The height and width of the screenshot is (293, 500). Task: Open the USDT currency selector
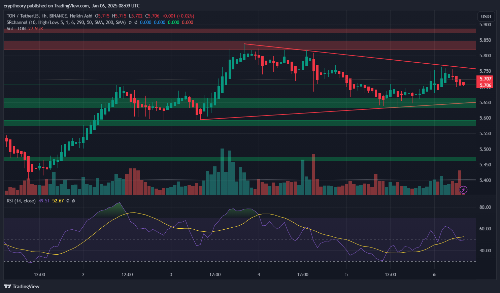pos(486,17)
